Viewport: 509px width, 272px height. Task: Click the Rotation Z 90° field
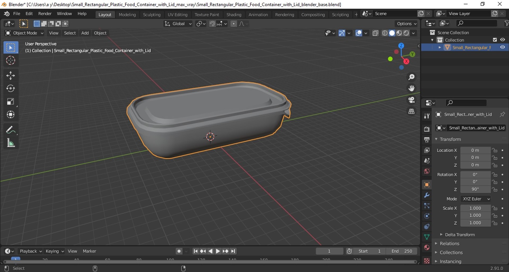[x=475, y=189]
